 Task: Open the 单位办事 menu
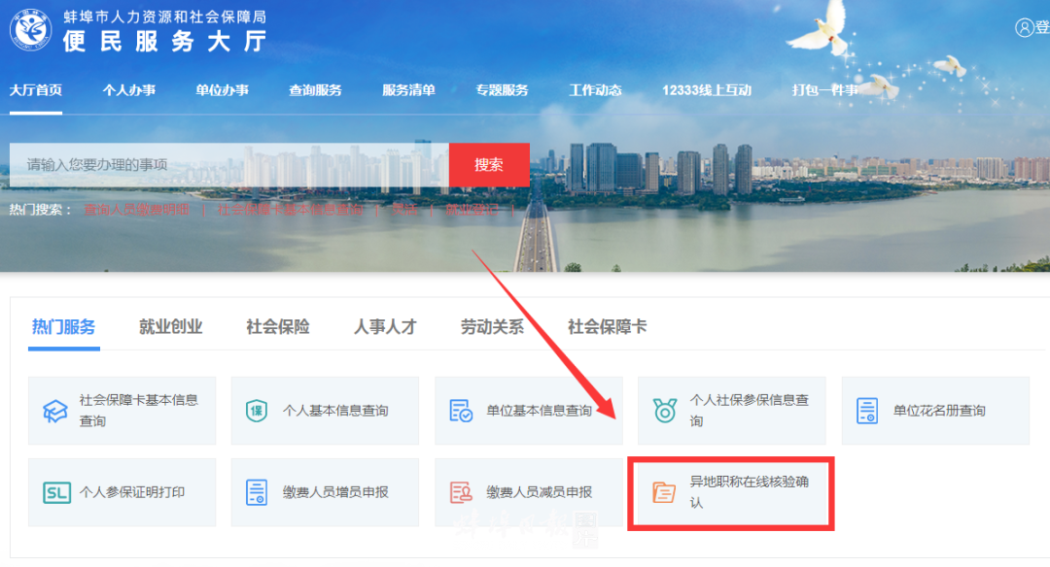pos(222,89)
